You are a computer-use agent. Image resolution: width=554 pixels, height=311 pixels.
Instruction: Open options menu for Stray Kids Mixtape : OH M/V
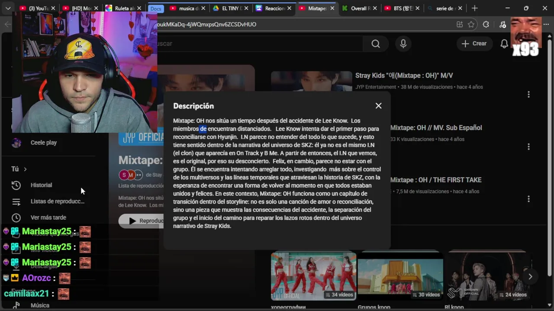coord(528,94)
